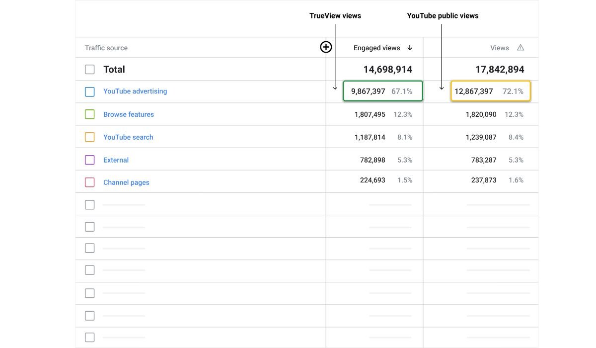The height and width of the screenshot is (348, 596).
Task: Sort by Engaged views column header
Action: tap(376, 48)
